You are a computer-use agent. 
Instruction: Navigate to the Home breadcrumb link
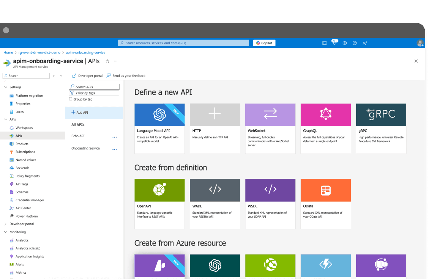coord(8,52)
